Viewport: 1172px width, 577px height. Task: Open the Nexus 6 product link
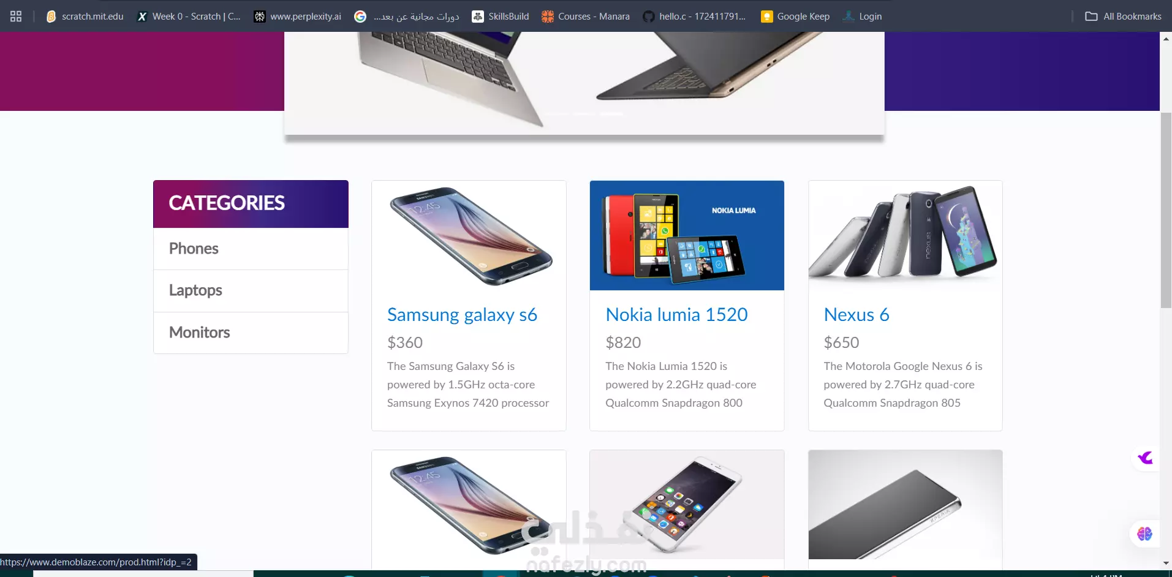(x=856, y=315)
